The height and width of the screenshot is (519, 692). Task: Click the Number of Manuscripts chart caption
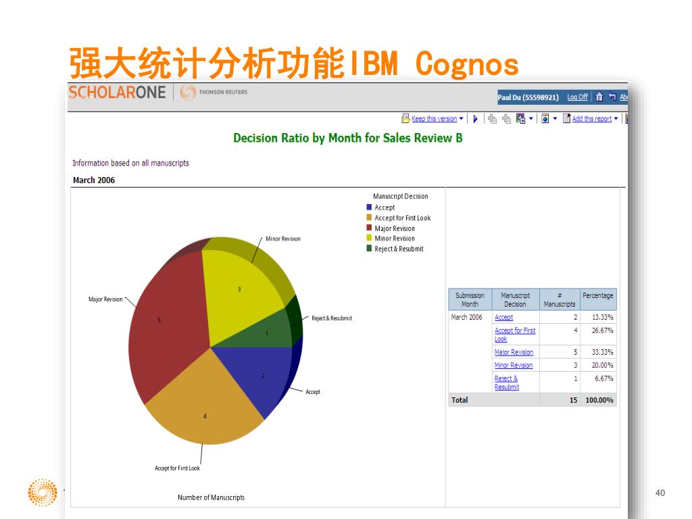click(x=211, y=497)
